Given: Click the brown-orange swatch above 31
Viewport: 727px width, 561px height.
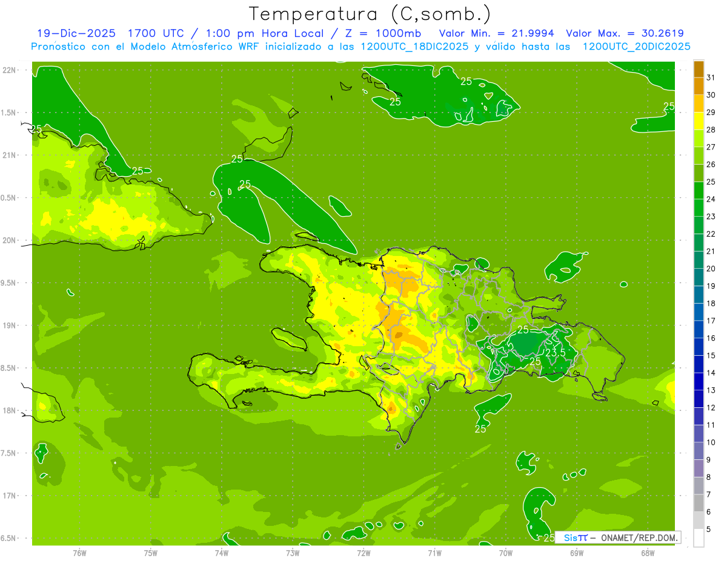Looking at the screenshot, I should 699,69.
